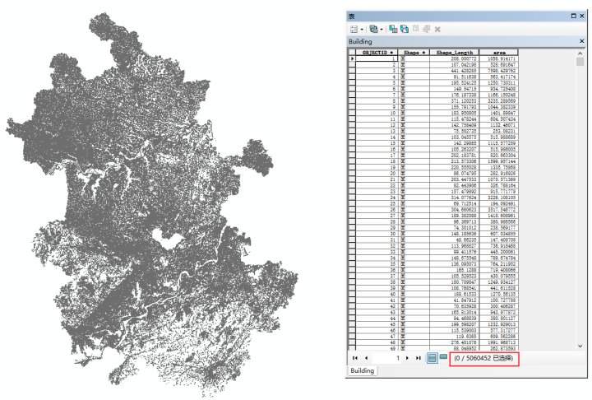Click the Building pane title label
The height and width of the screenshot is (400, 592).
(360, 41)
